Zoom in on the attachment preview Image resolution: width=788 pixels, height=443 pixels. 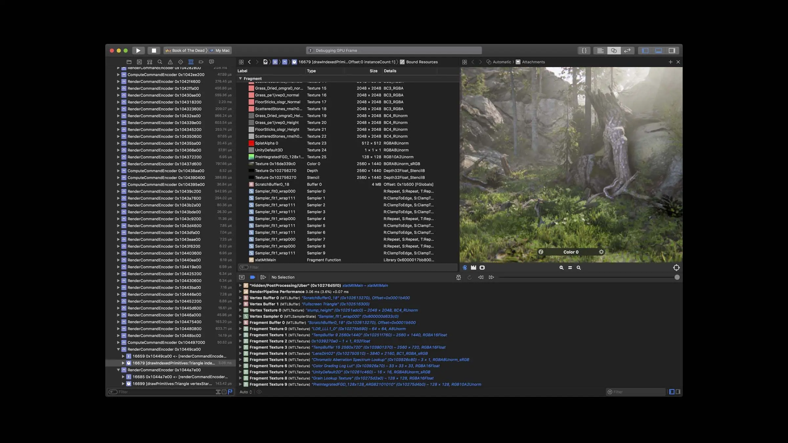(579, 268)
